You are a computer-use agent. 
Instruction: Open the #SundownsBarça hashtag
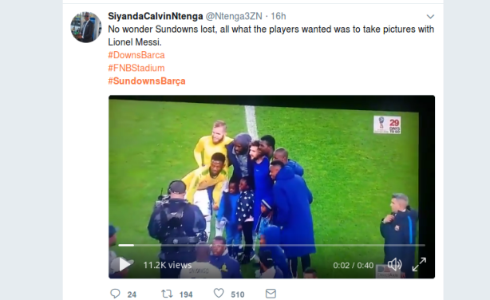coord(147,81)
